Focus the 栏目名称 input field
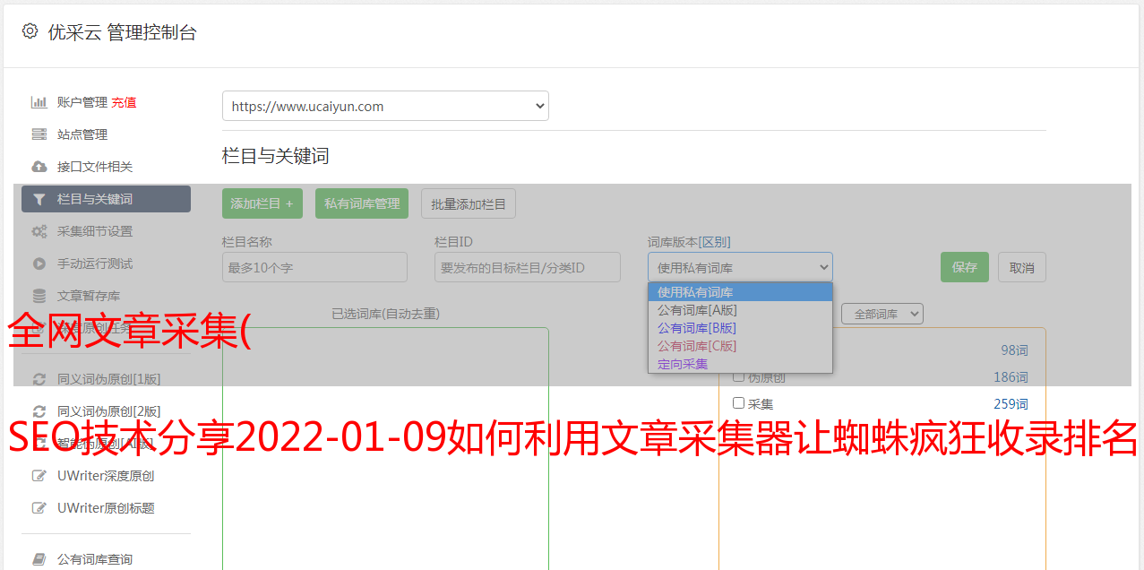 click(x=314, y=267)
